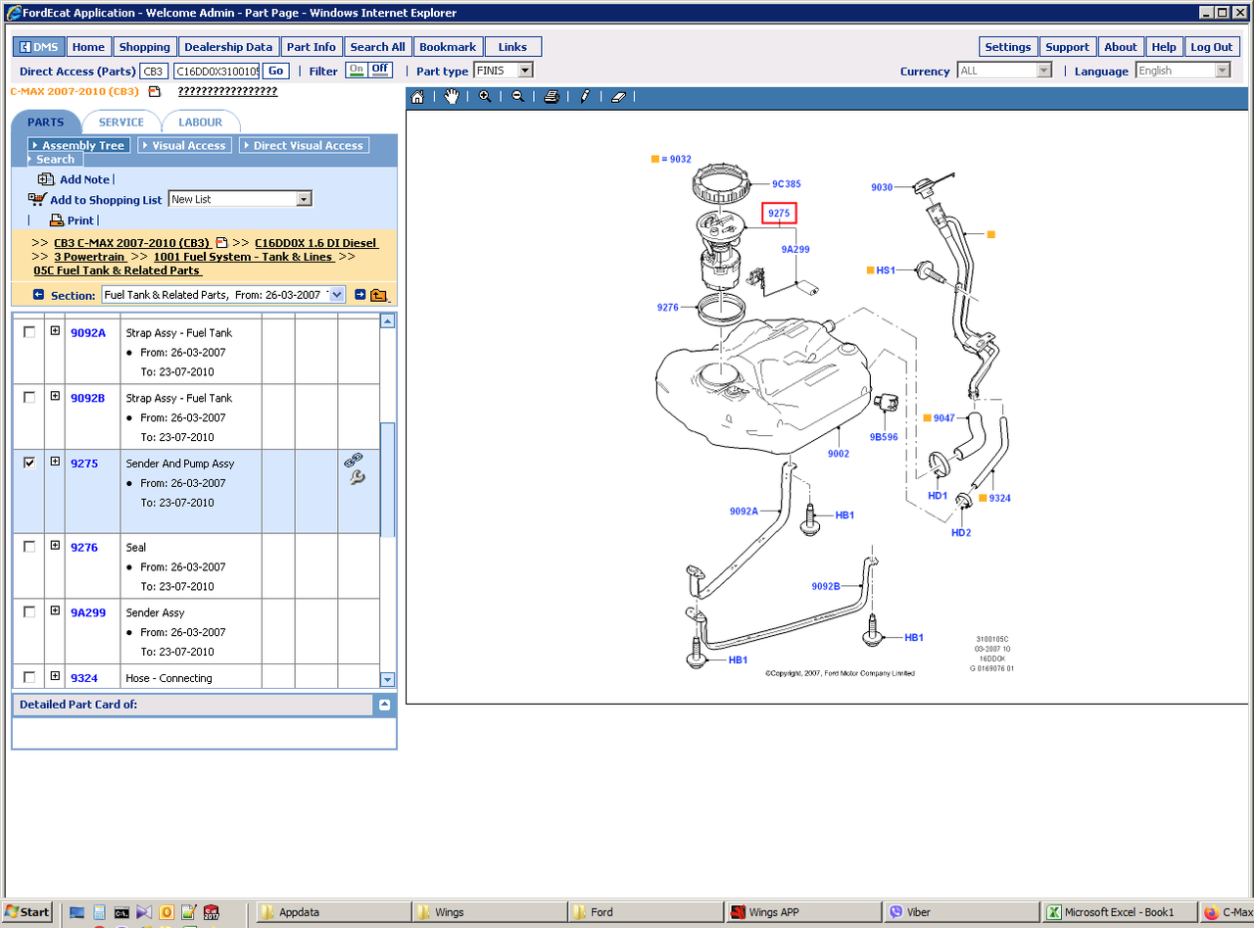Click the Visual Access button

[x=184, y=145]
